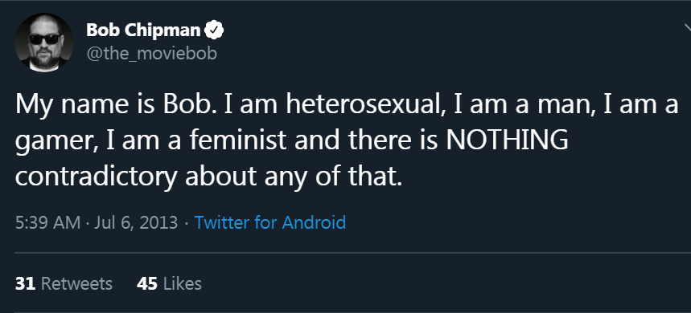The width and height of the screenshot is (691, 313).
Task: Click the Retweets label text
Action: 76,283
